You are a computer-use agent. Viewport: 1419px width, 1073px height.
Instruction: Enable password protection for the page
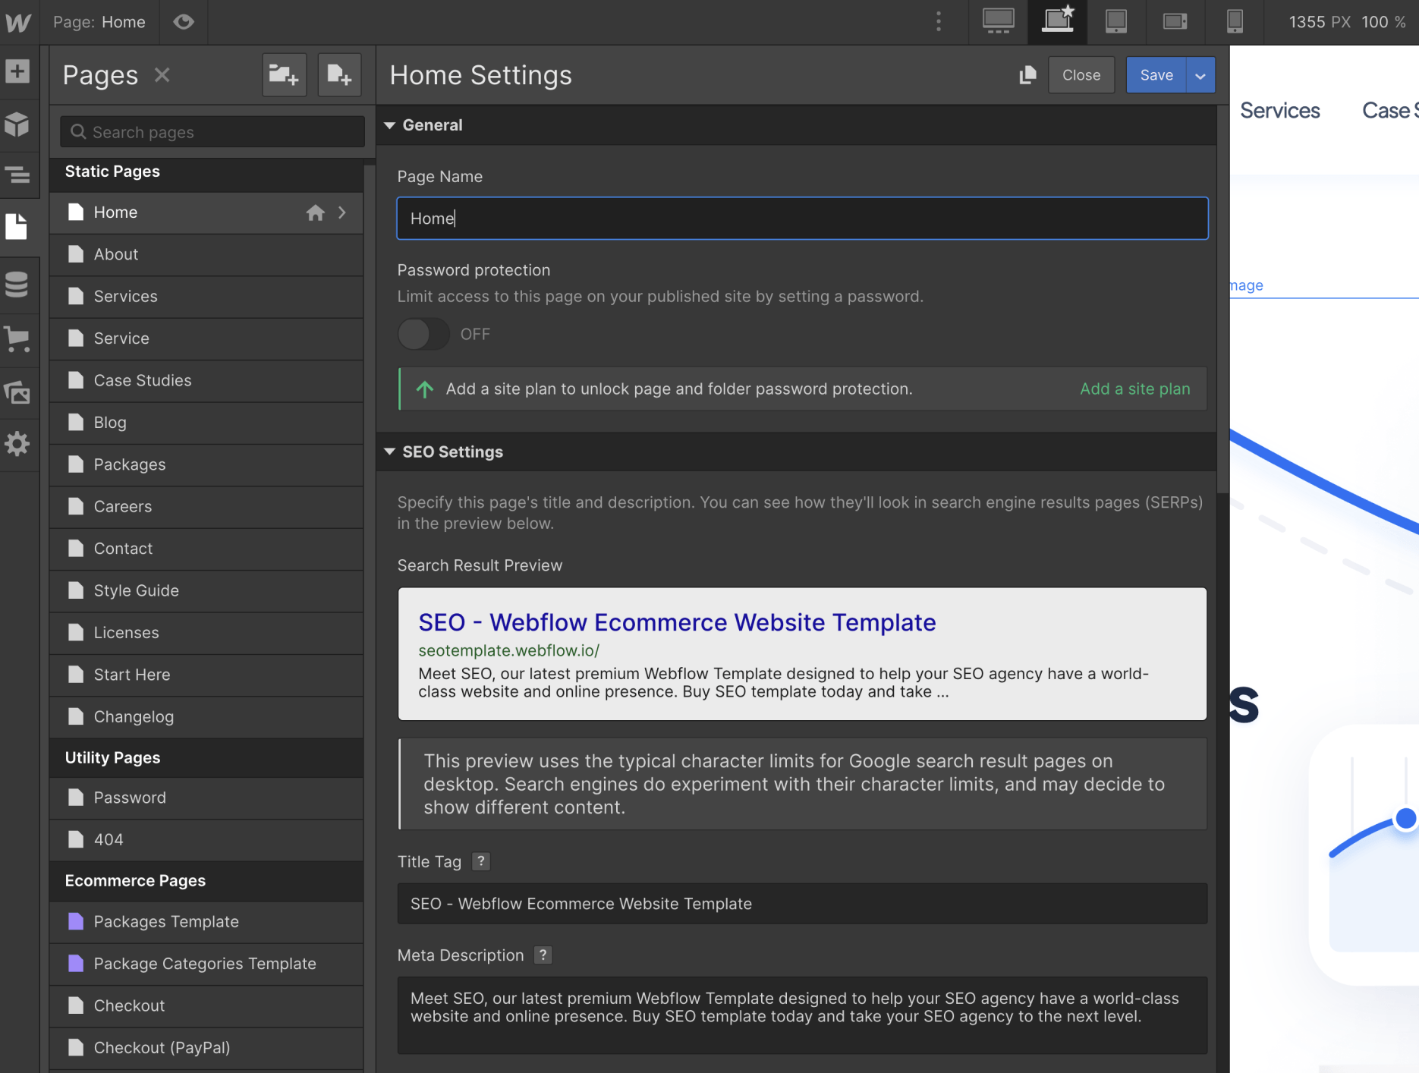(423, 334)
